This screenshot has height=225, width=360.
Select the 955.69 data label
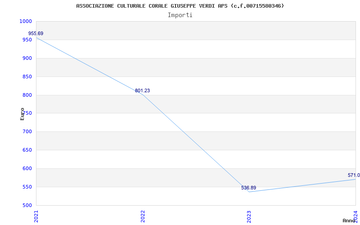36,33
